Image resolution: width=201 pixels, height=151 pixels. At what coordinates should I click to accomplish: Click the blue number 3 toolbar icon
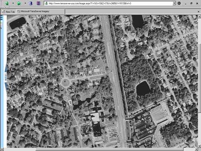[x=31, y=3]
